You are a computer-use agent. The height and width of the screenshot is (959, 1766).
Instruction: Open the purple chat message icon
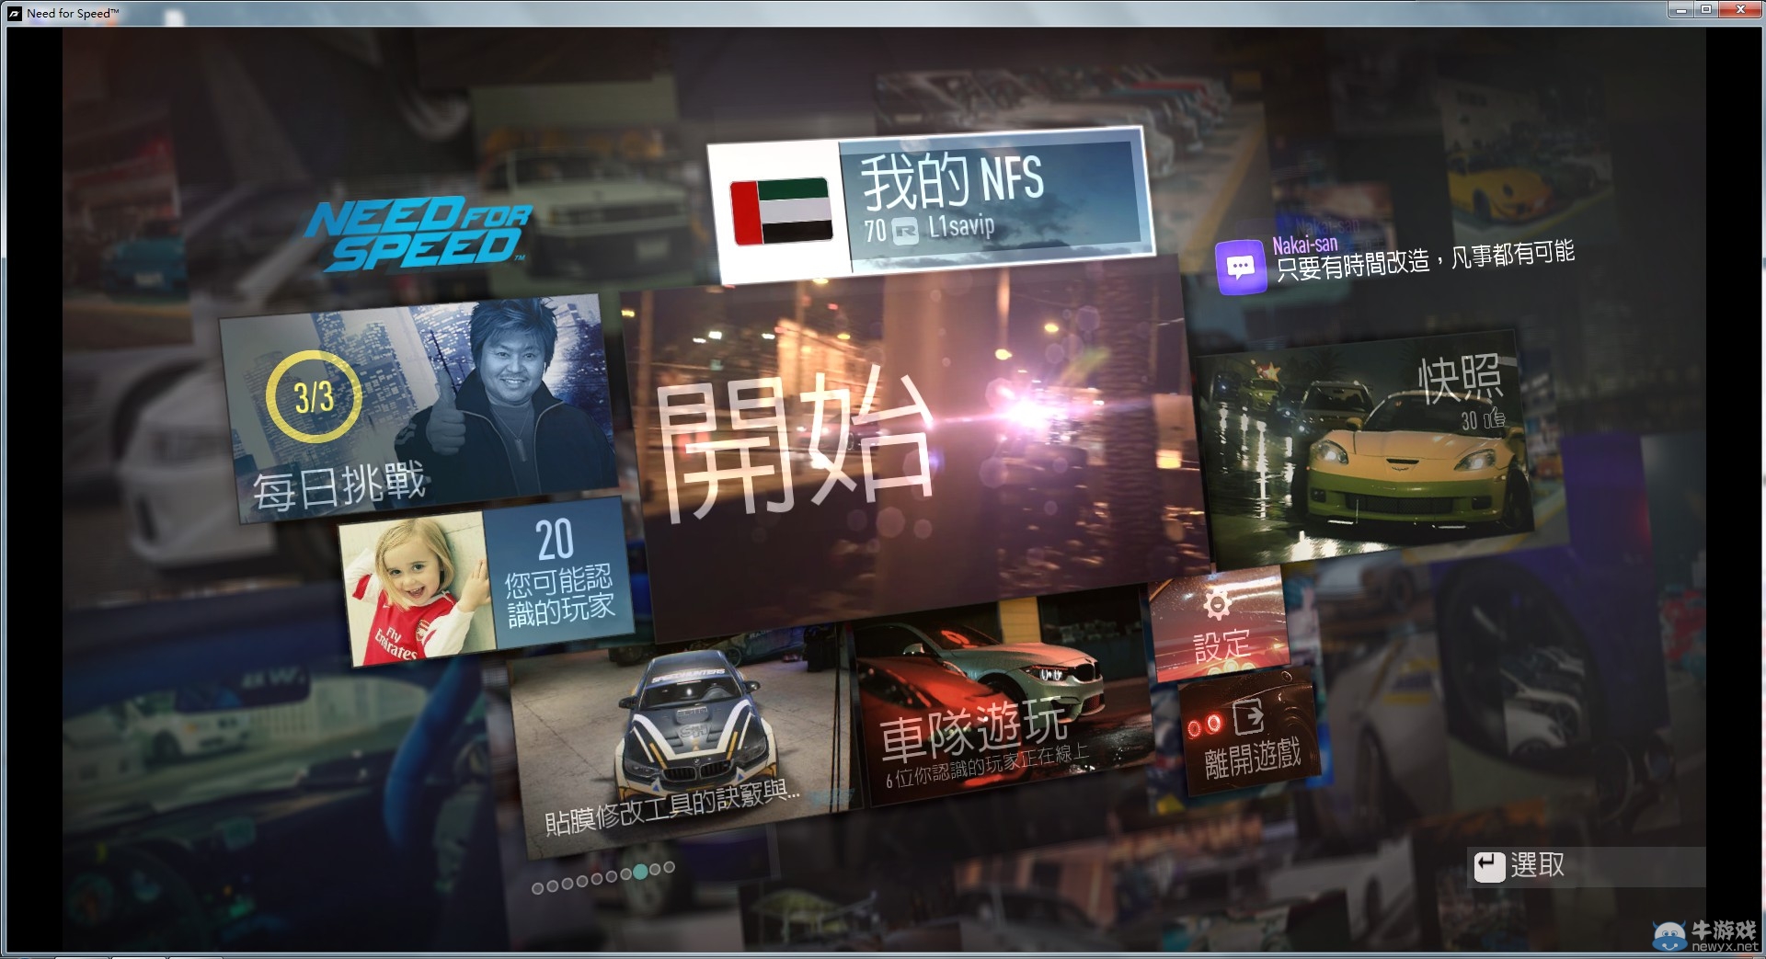1240,268
